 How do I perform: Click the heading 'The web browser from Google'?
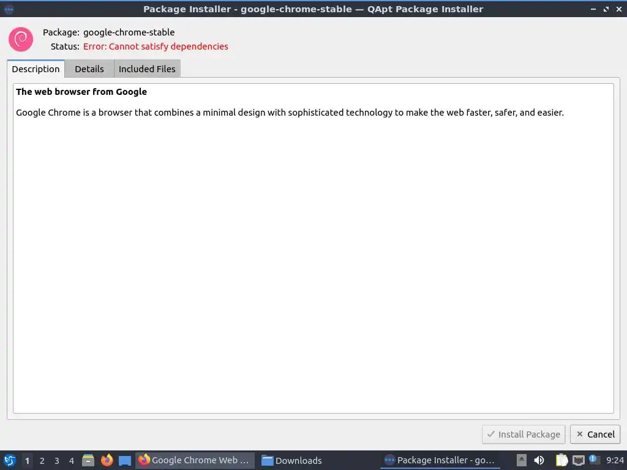pos(81,92)
